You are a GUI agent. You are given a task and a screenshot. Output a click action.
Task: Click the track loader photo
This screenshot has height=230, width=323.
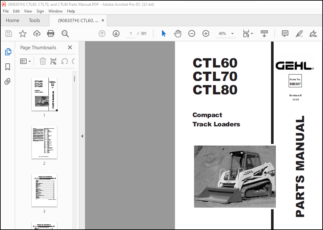[x=235, y=177]
